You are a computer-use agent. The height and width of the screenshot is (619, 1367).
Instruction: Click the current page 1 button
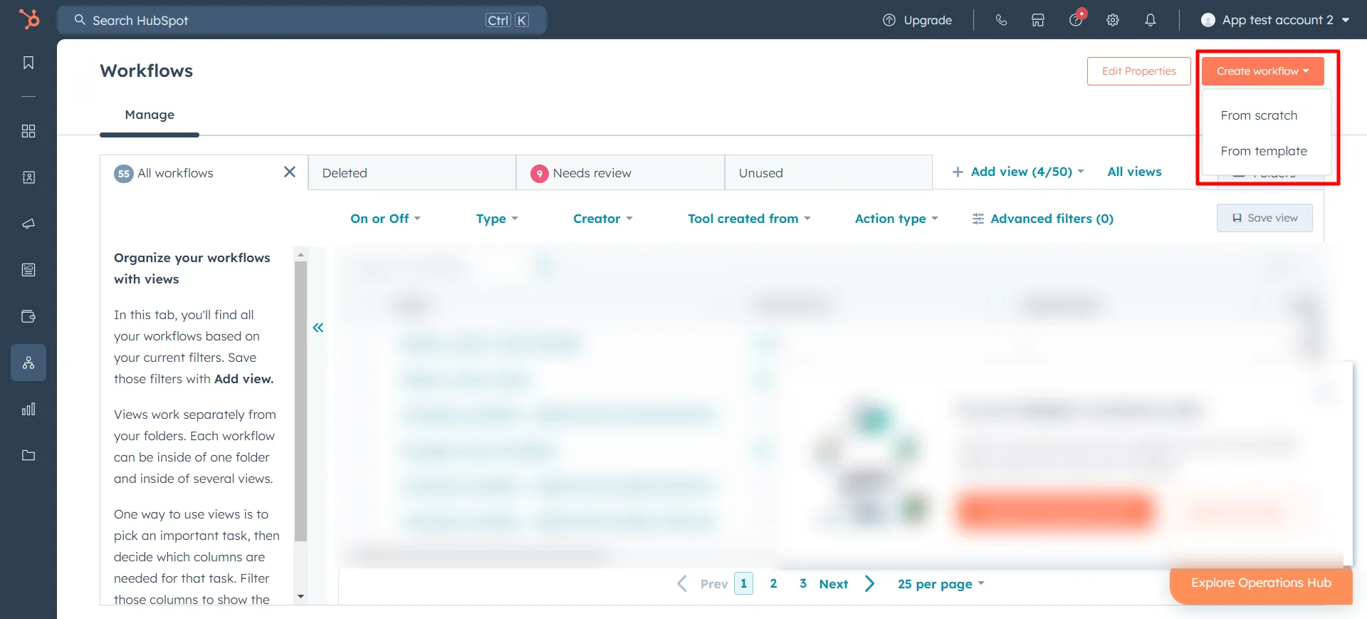[x=743, y=583]
